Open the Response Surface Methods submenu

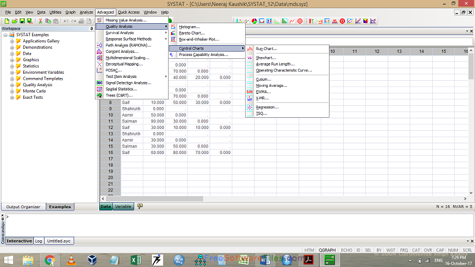point(132,39)
